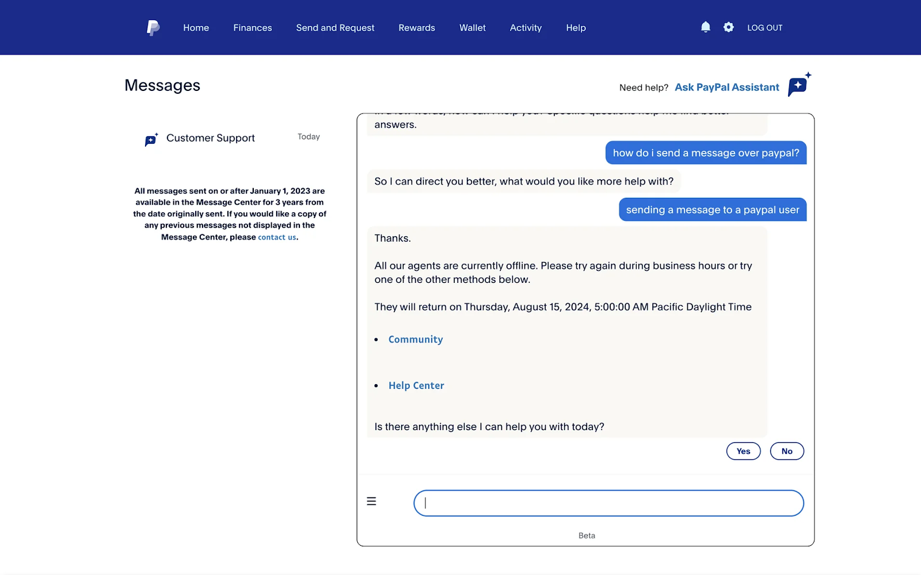The width and height of the screenshot is (921, 575).
Task: Click 'They will return on Thursday' text
Action: tap(563, 307)
